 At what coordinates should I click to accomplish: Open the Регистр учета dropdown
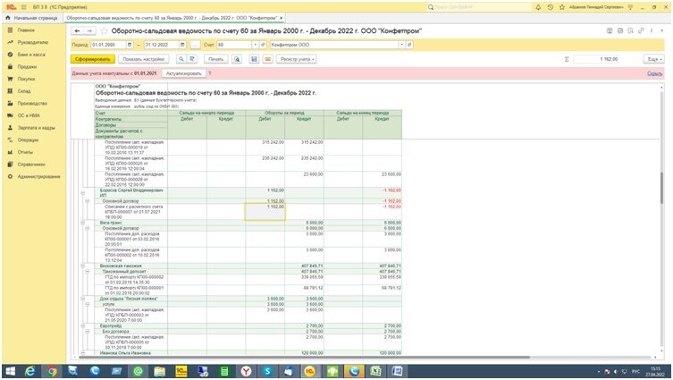[297, 59]
